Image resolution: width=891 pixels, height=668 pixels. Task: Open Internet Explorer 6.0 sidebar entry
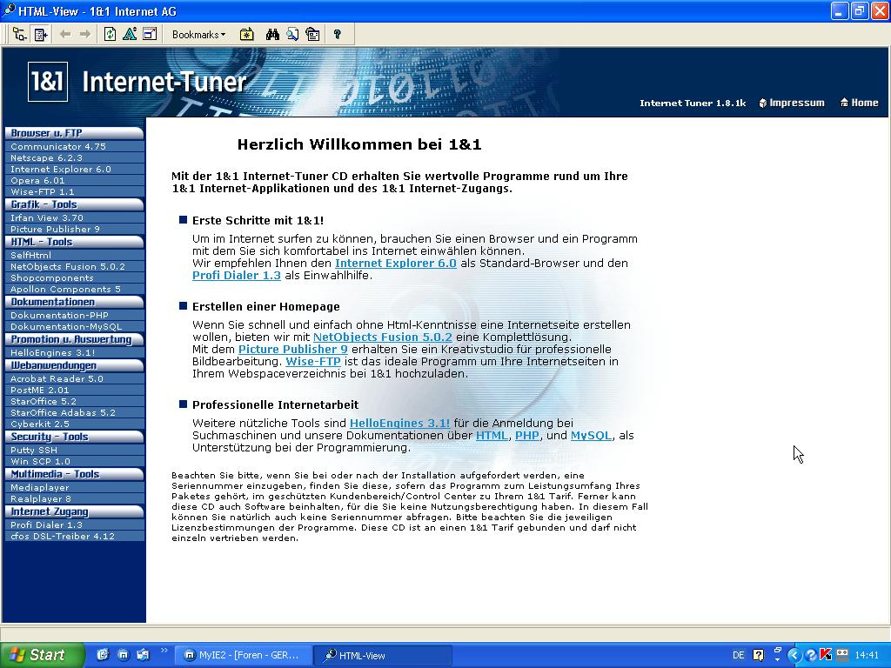coord(74,170)
